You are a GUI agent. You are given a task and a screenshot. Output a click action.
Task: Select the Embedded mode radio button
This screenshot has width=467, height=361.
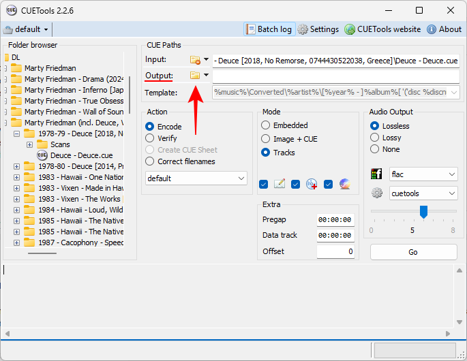[266, 125]
